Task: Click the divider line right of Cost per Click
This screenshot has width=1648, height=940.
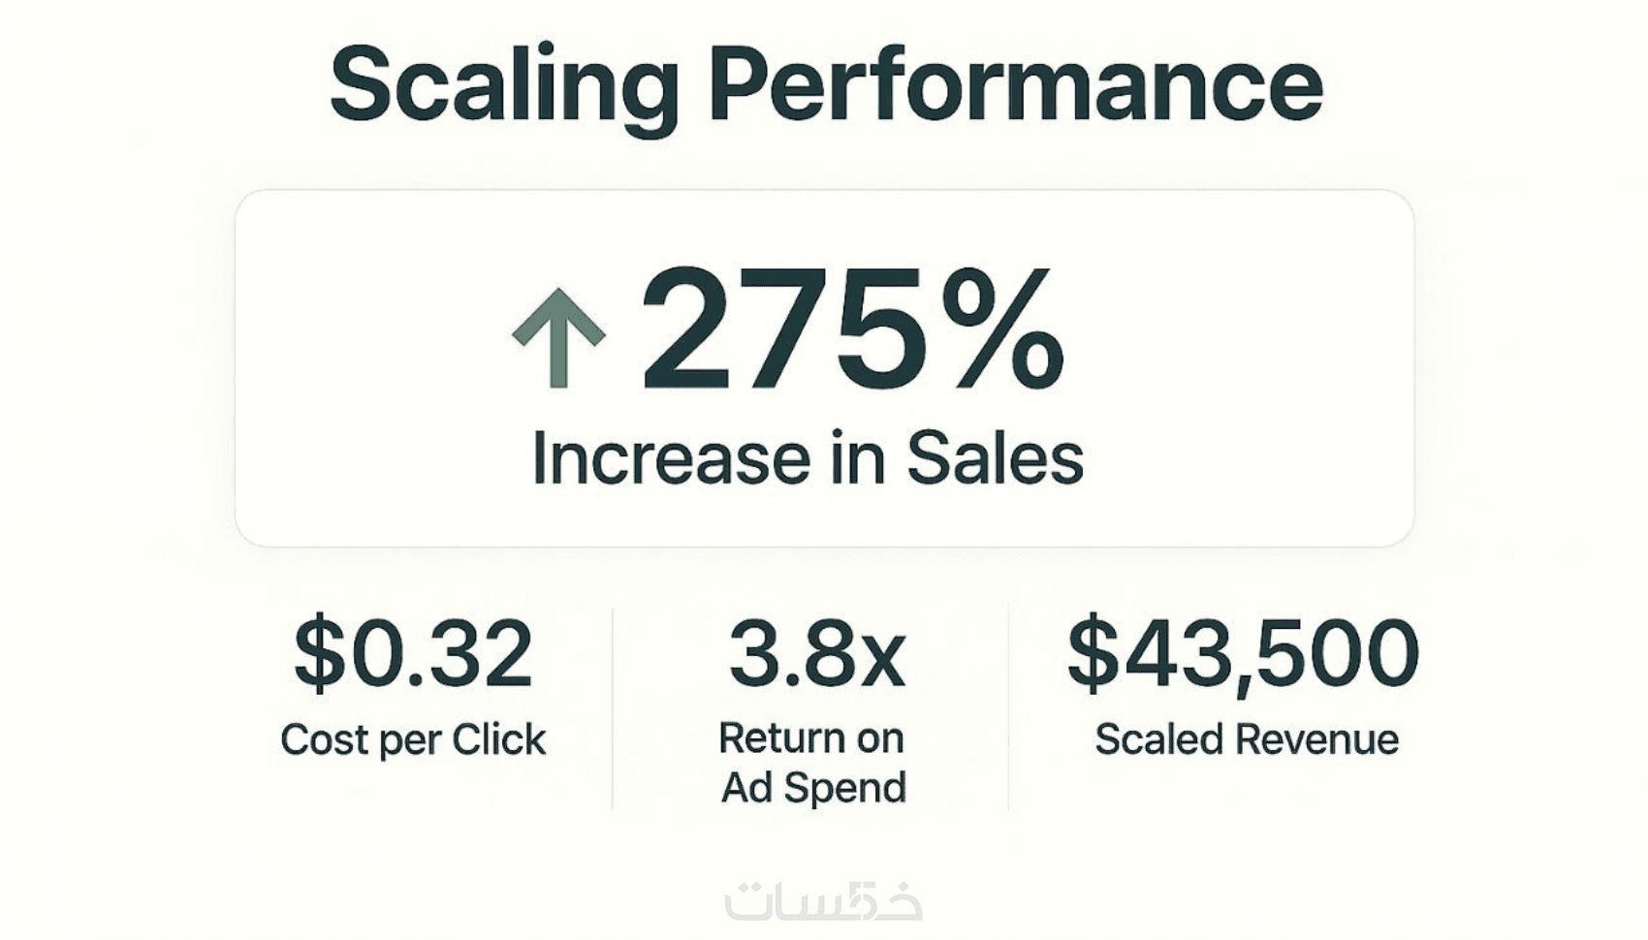Action: pyautogui.click(x=613, y=707)
